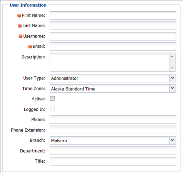
Task: Click inside the Description text area
Action: (110, 62)
